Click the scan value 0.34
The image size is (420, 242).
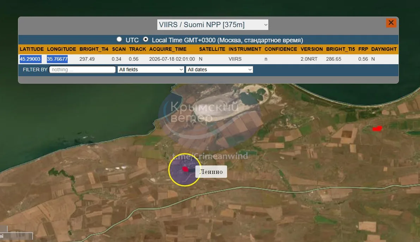pyautogui.click(x=116, y=59)
